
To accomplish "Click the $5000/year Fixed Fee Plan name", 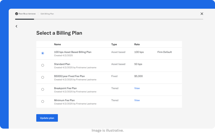I will [x=69, y=76].
